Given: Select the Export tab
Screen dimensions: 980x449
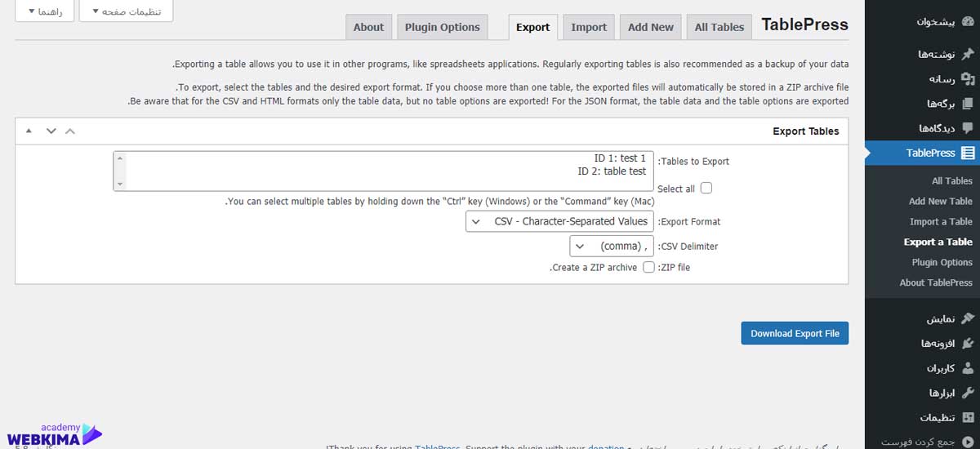Looking at the screenshot, I should click(533, 27).
